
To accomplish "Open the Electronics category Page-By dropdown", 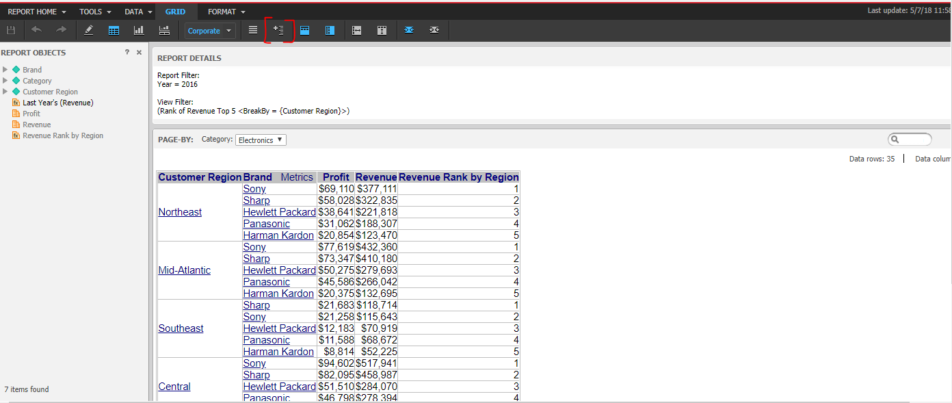I will 260,139.
